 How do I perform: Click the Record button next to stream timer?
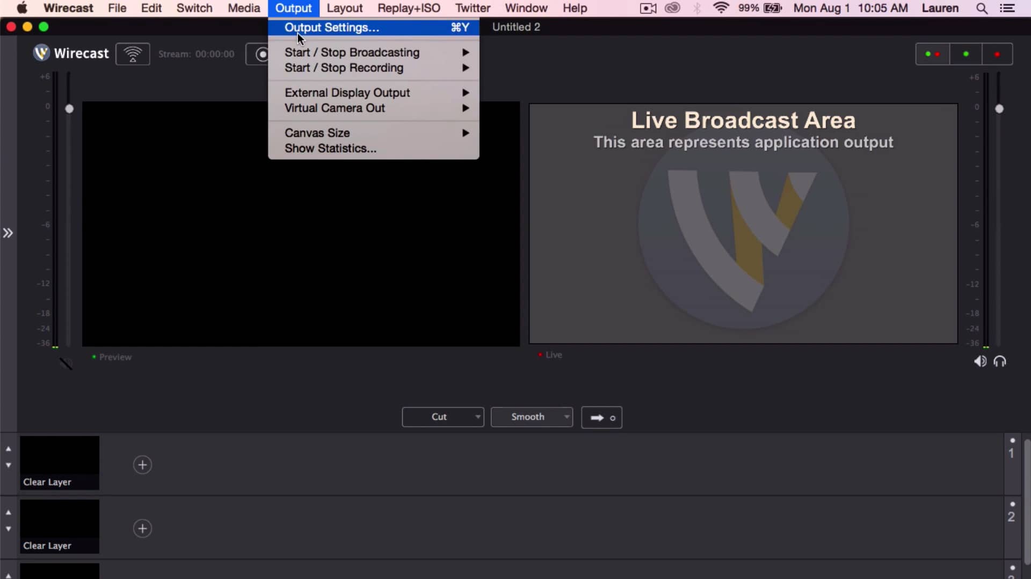263,54
